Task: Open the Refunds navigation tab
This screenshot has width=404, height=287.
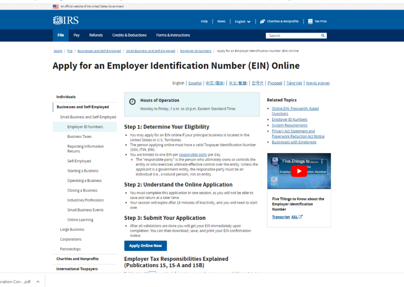Action: coord(96,35)
